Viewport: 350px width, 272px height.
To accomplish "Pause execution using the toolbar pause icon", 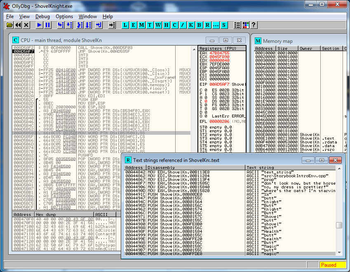I will click(48, 25).
